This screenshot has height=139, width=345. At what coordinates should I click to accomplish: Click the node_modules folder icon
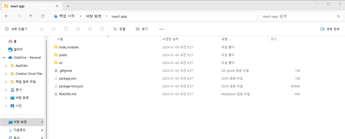coord(56,47)
